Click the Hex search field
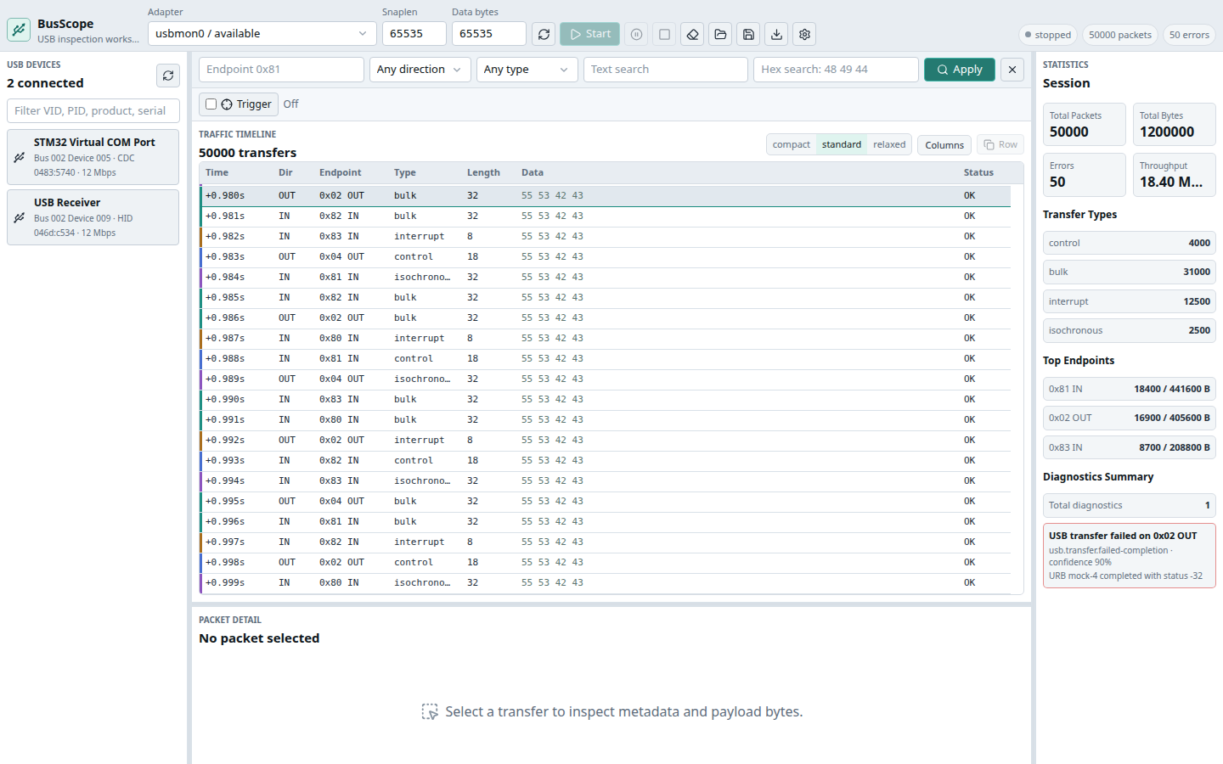The height and width of the screenshot is (764, 1223). click(x=836, y=70)
